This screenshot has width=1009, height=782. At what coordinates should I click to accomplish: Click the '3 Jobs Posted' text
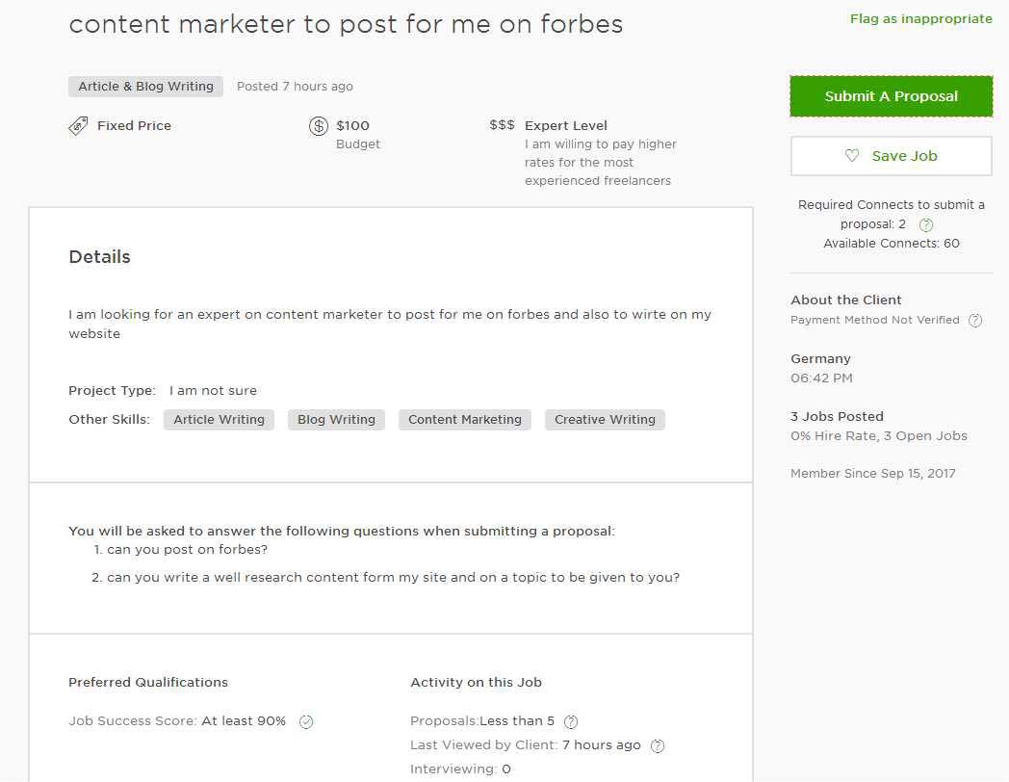tap(837, 416)
